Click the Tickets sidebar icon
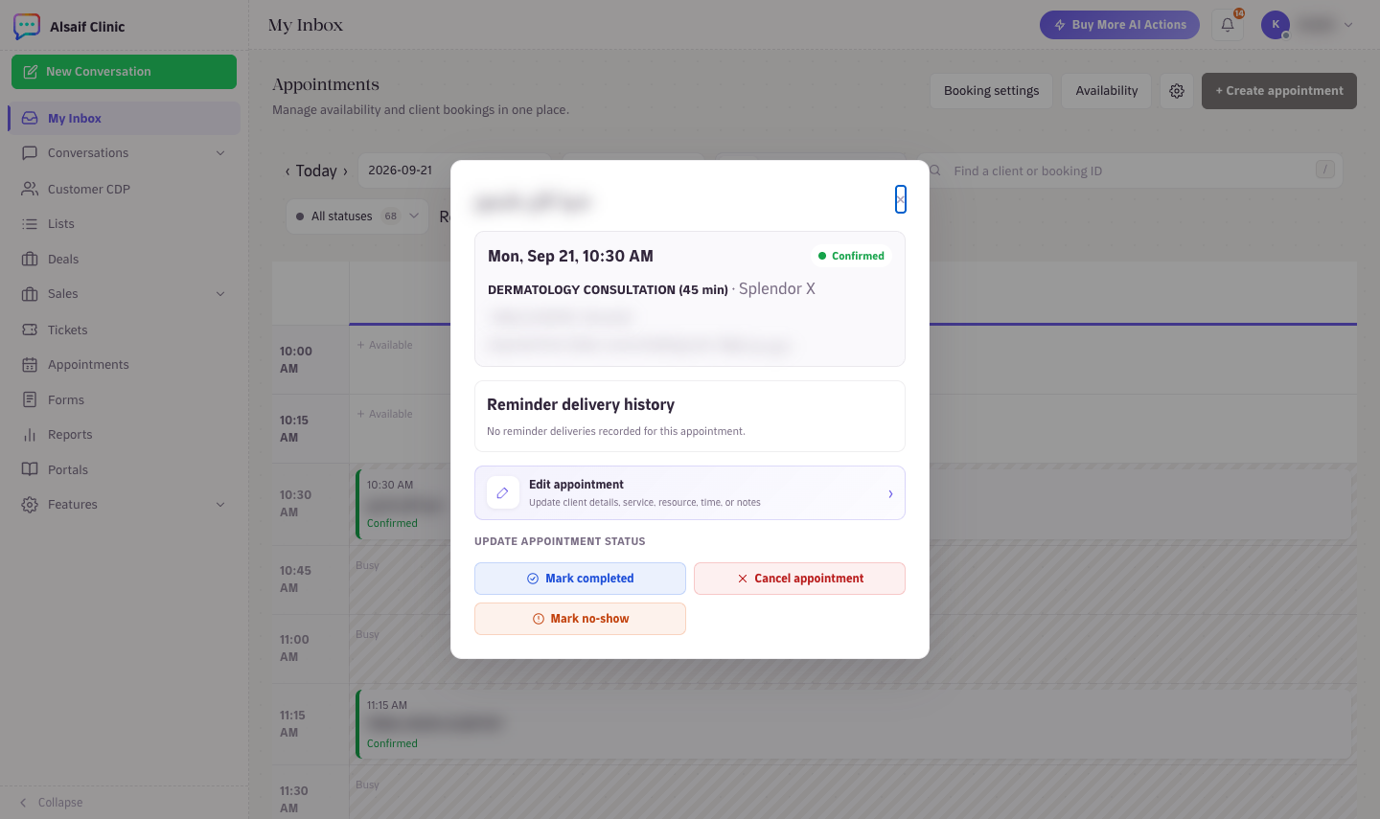This screenshot has height=819, width=1380. (x=30, y=330)
